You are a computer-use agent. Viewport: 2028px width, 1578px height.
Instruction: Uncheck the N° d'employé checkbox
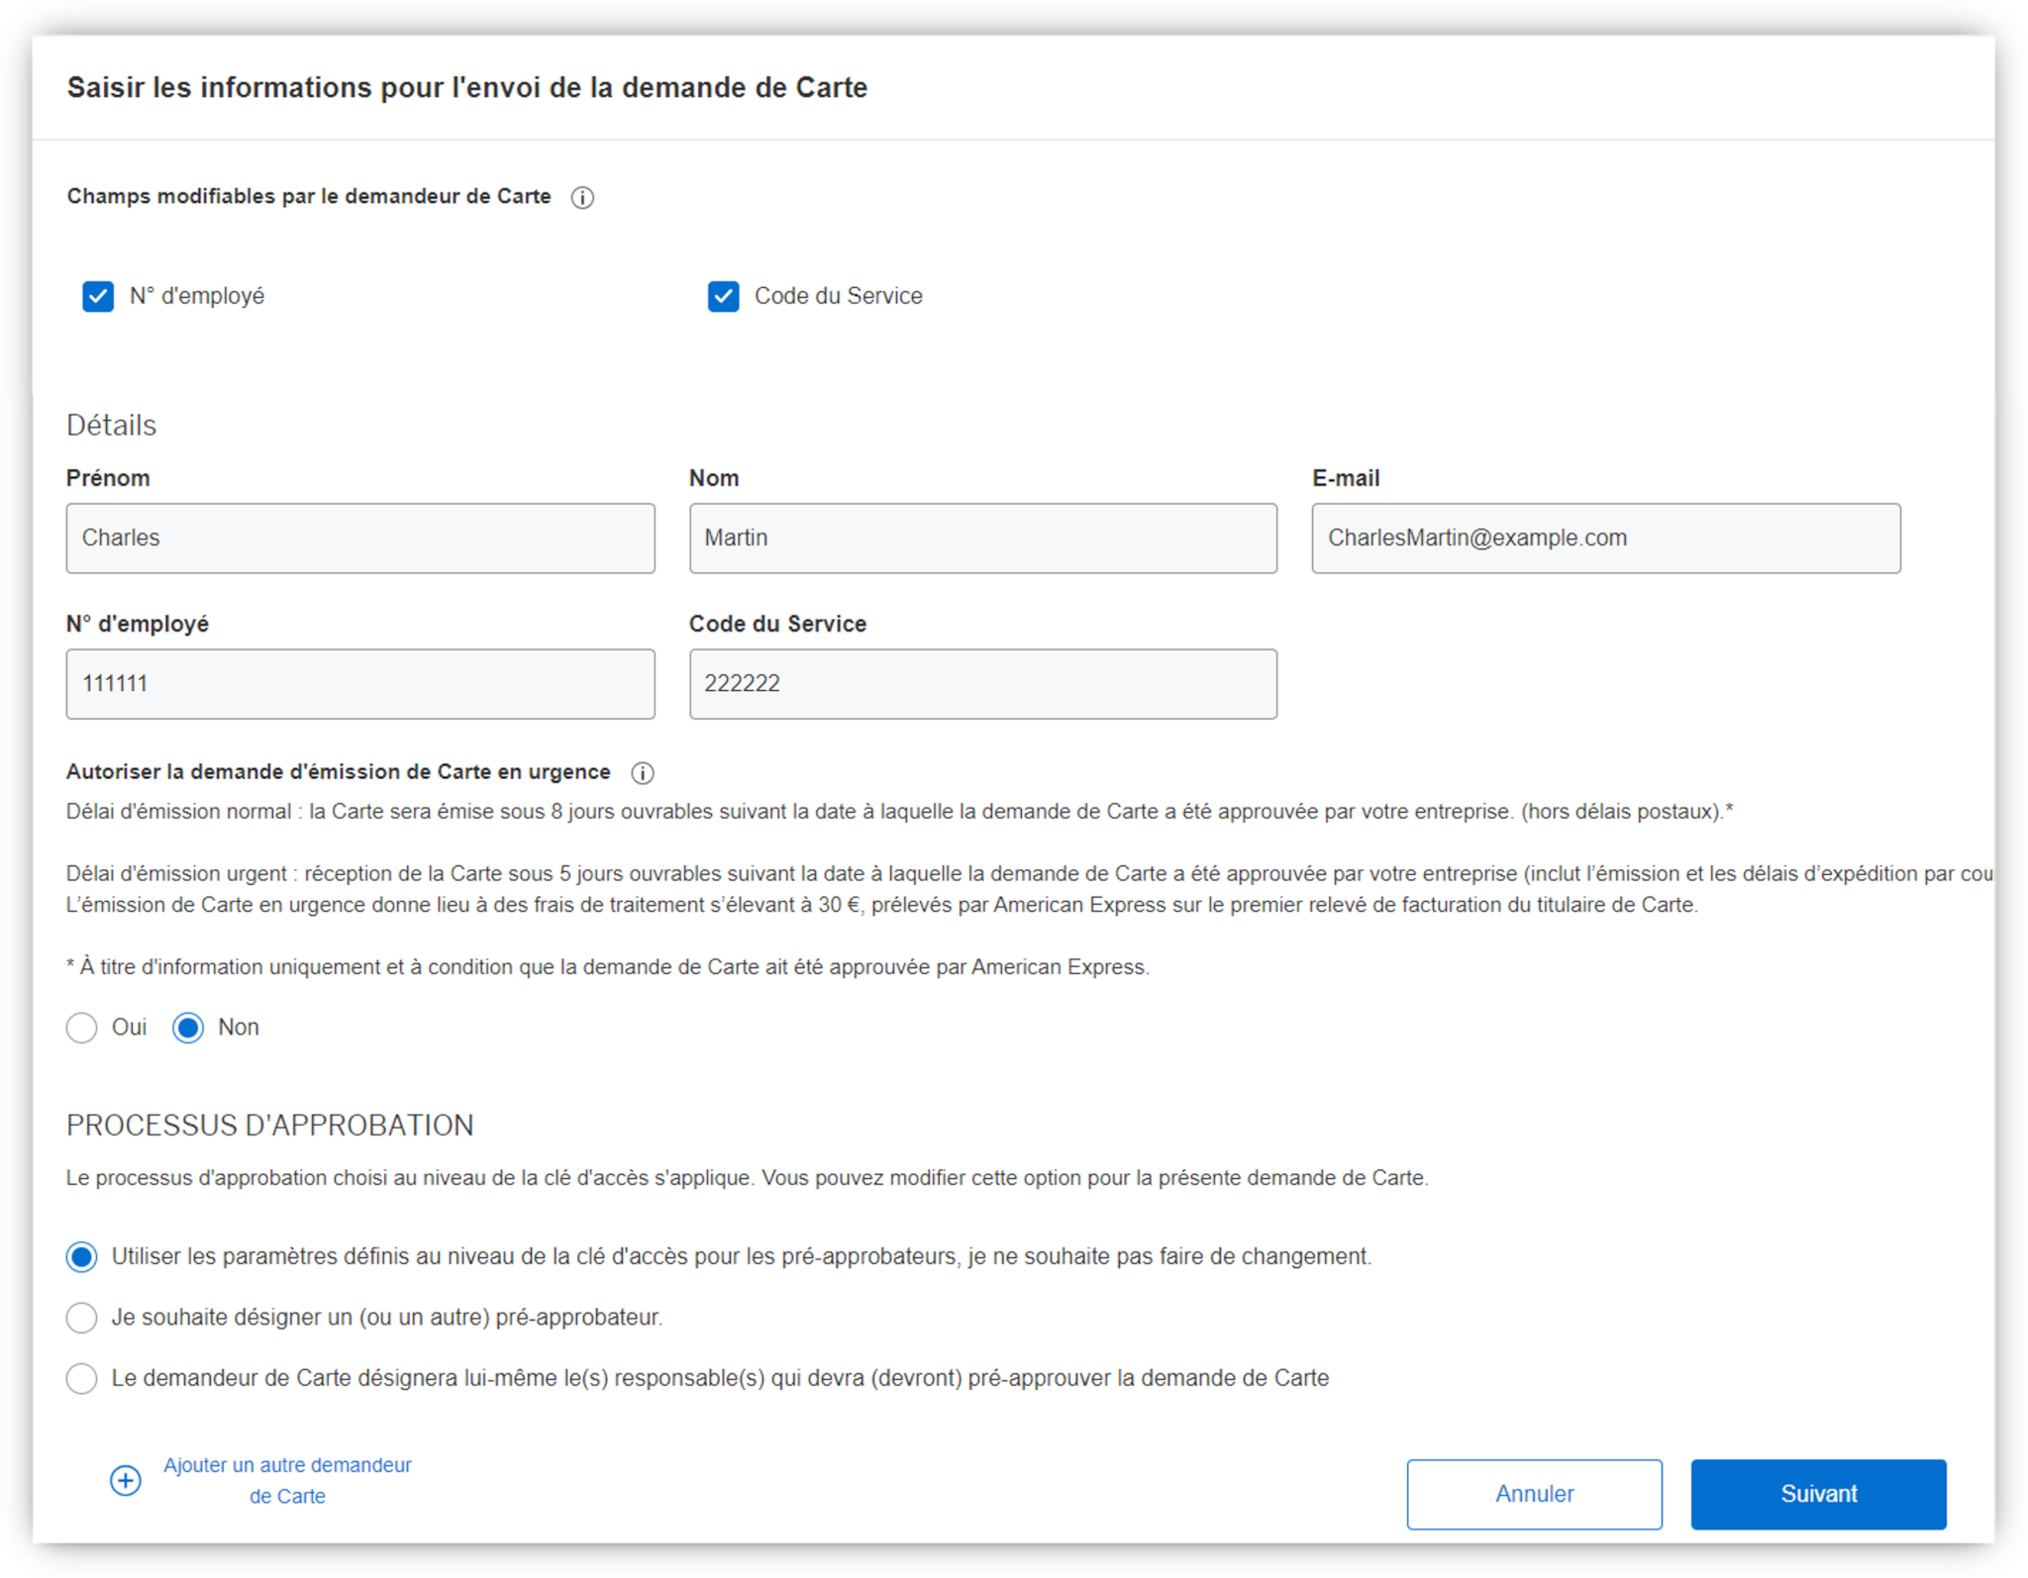(x=98, y=296)
